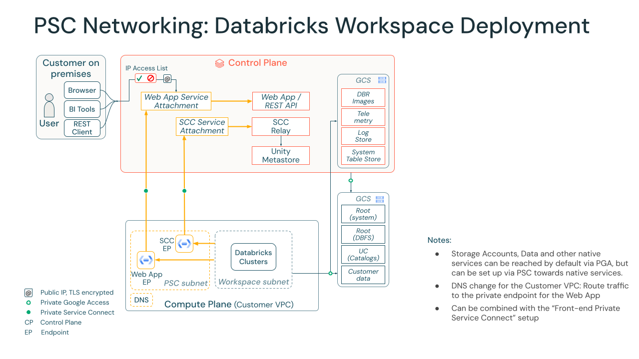Viewport: 639px width, 359px height.
Task: Select the Web App EP endpoint icon
Action: click(146, 260)
